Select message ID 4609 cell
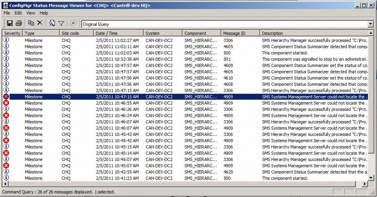Image resolution: width=377 pixels, height=197 pixels. pos(228,65)
